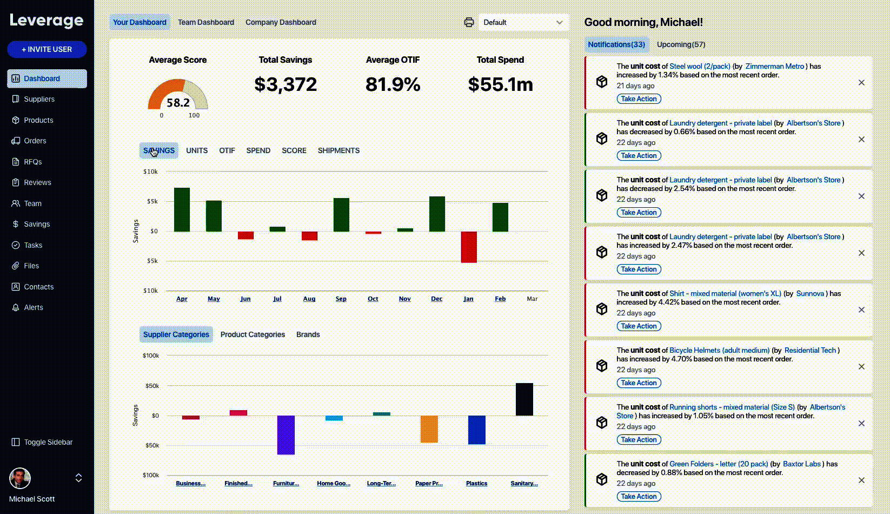Open Suppliers from the sidebar icon

(16, 99)
